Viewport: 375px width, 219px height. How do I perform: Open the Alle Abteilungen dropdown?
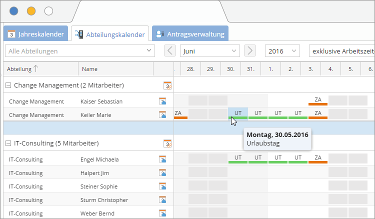(x=80, y=51)
